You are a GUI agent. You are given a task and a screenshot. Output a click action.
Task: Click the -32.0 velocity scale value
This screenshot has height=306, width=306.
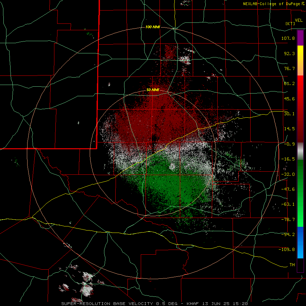pyautogui.click(x=288, y=174)
